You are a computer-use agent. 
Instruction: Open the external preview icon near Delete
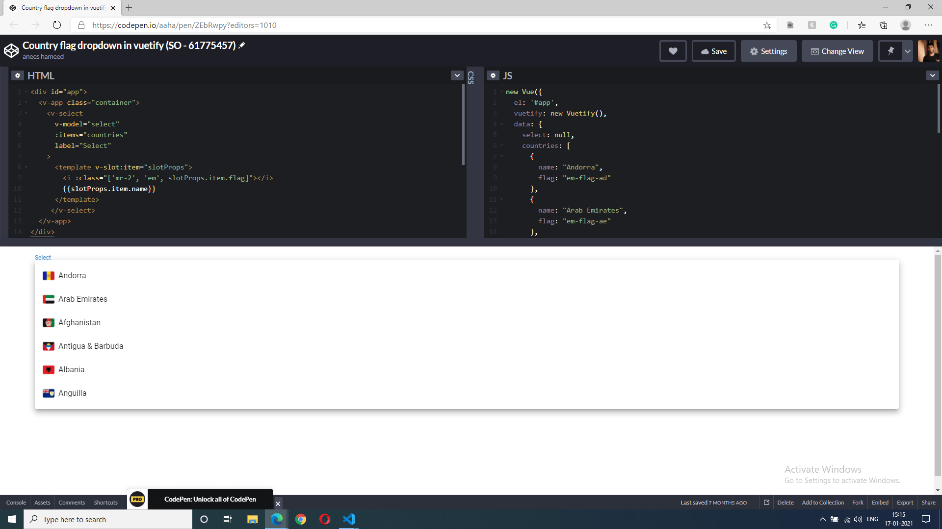(766, 502)
